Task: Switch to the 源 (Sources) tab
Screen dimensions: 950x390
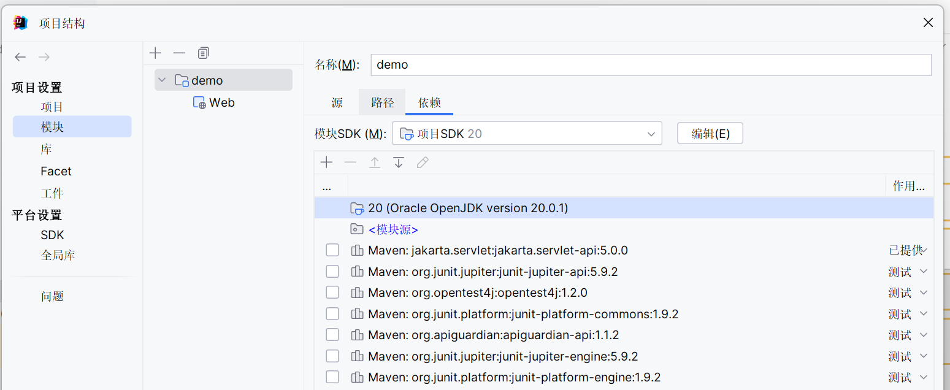Action: (x=337, y=103)
